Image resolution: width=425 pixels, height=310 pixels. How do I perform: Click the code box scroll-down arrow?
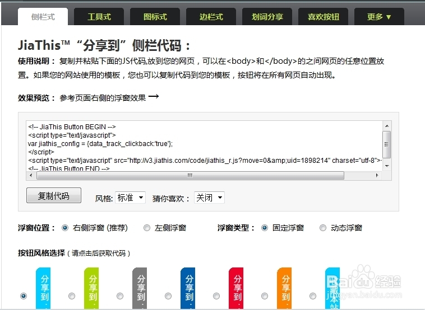coord(387,166)
